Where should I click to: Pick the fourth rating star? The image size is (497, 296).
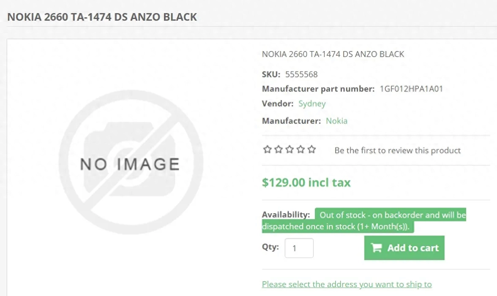301,149
